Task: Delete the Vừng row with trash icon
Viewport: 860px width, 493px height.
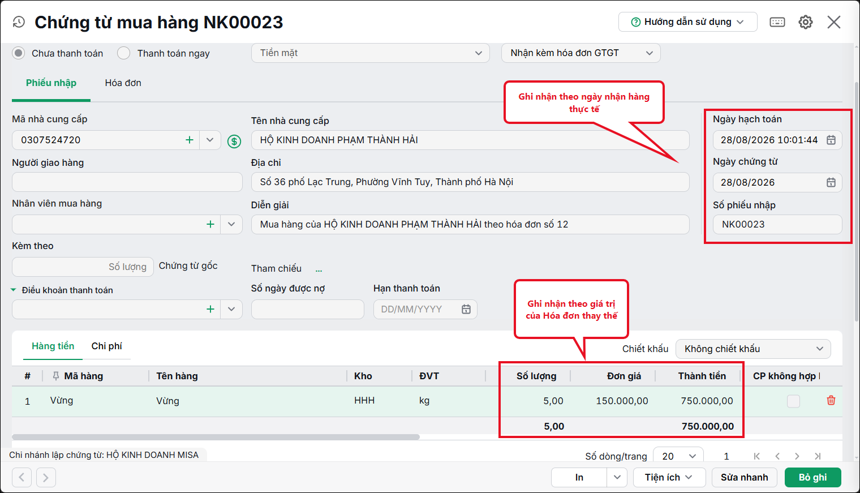Action: point(831,400)
